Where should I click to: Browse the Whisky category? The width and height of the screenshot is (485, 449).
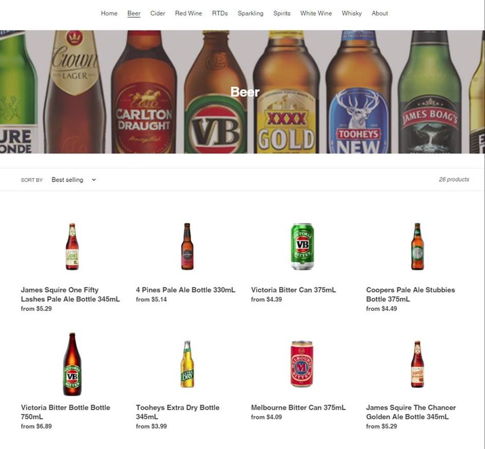point(351,13)
